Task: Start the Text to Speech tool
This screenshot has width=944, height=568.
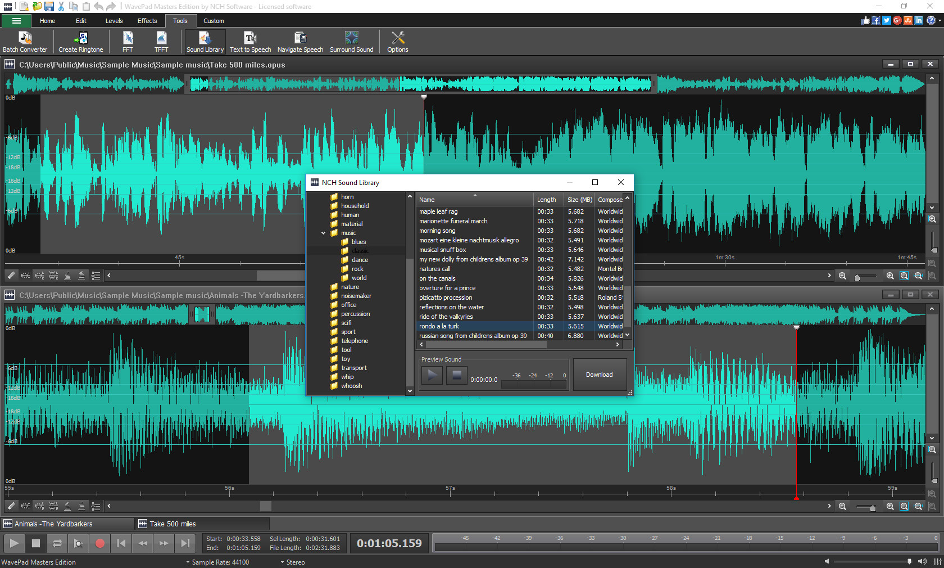Action: [x=250, y=42]
